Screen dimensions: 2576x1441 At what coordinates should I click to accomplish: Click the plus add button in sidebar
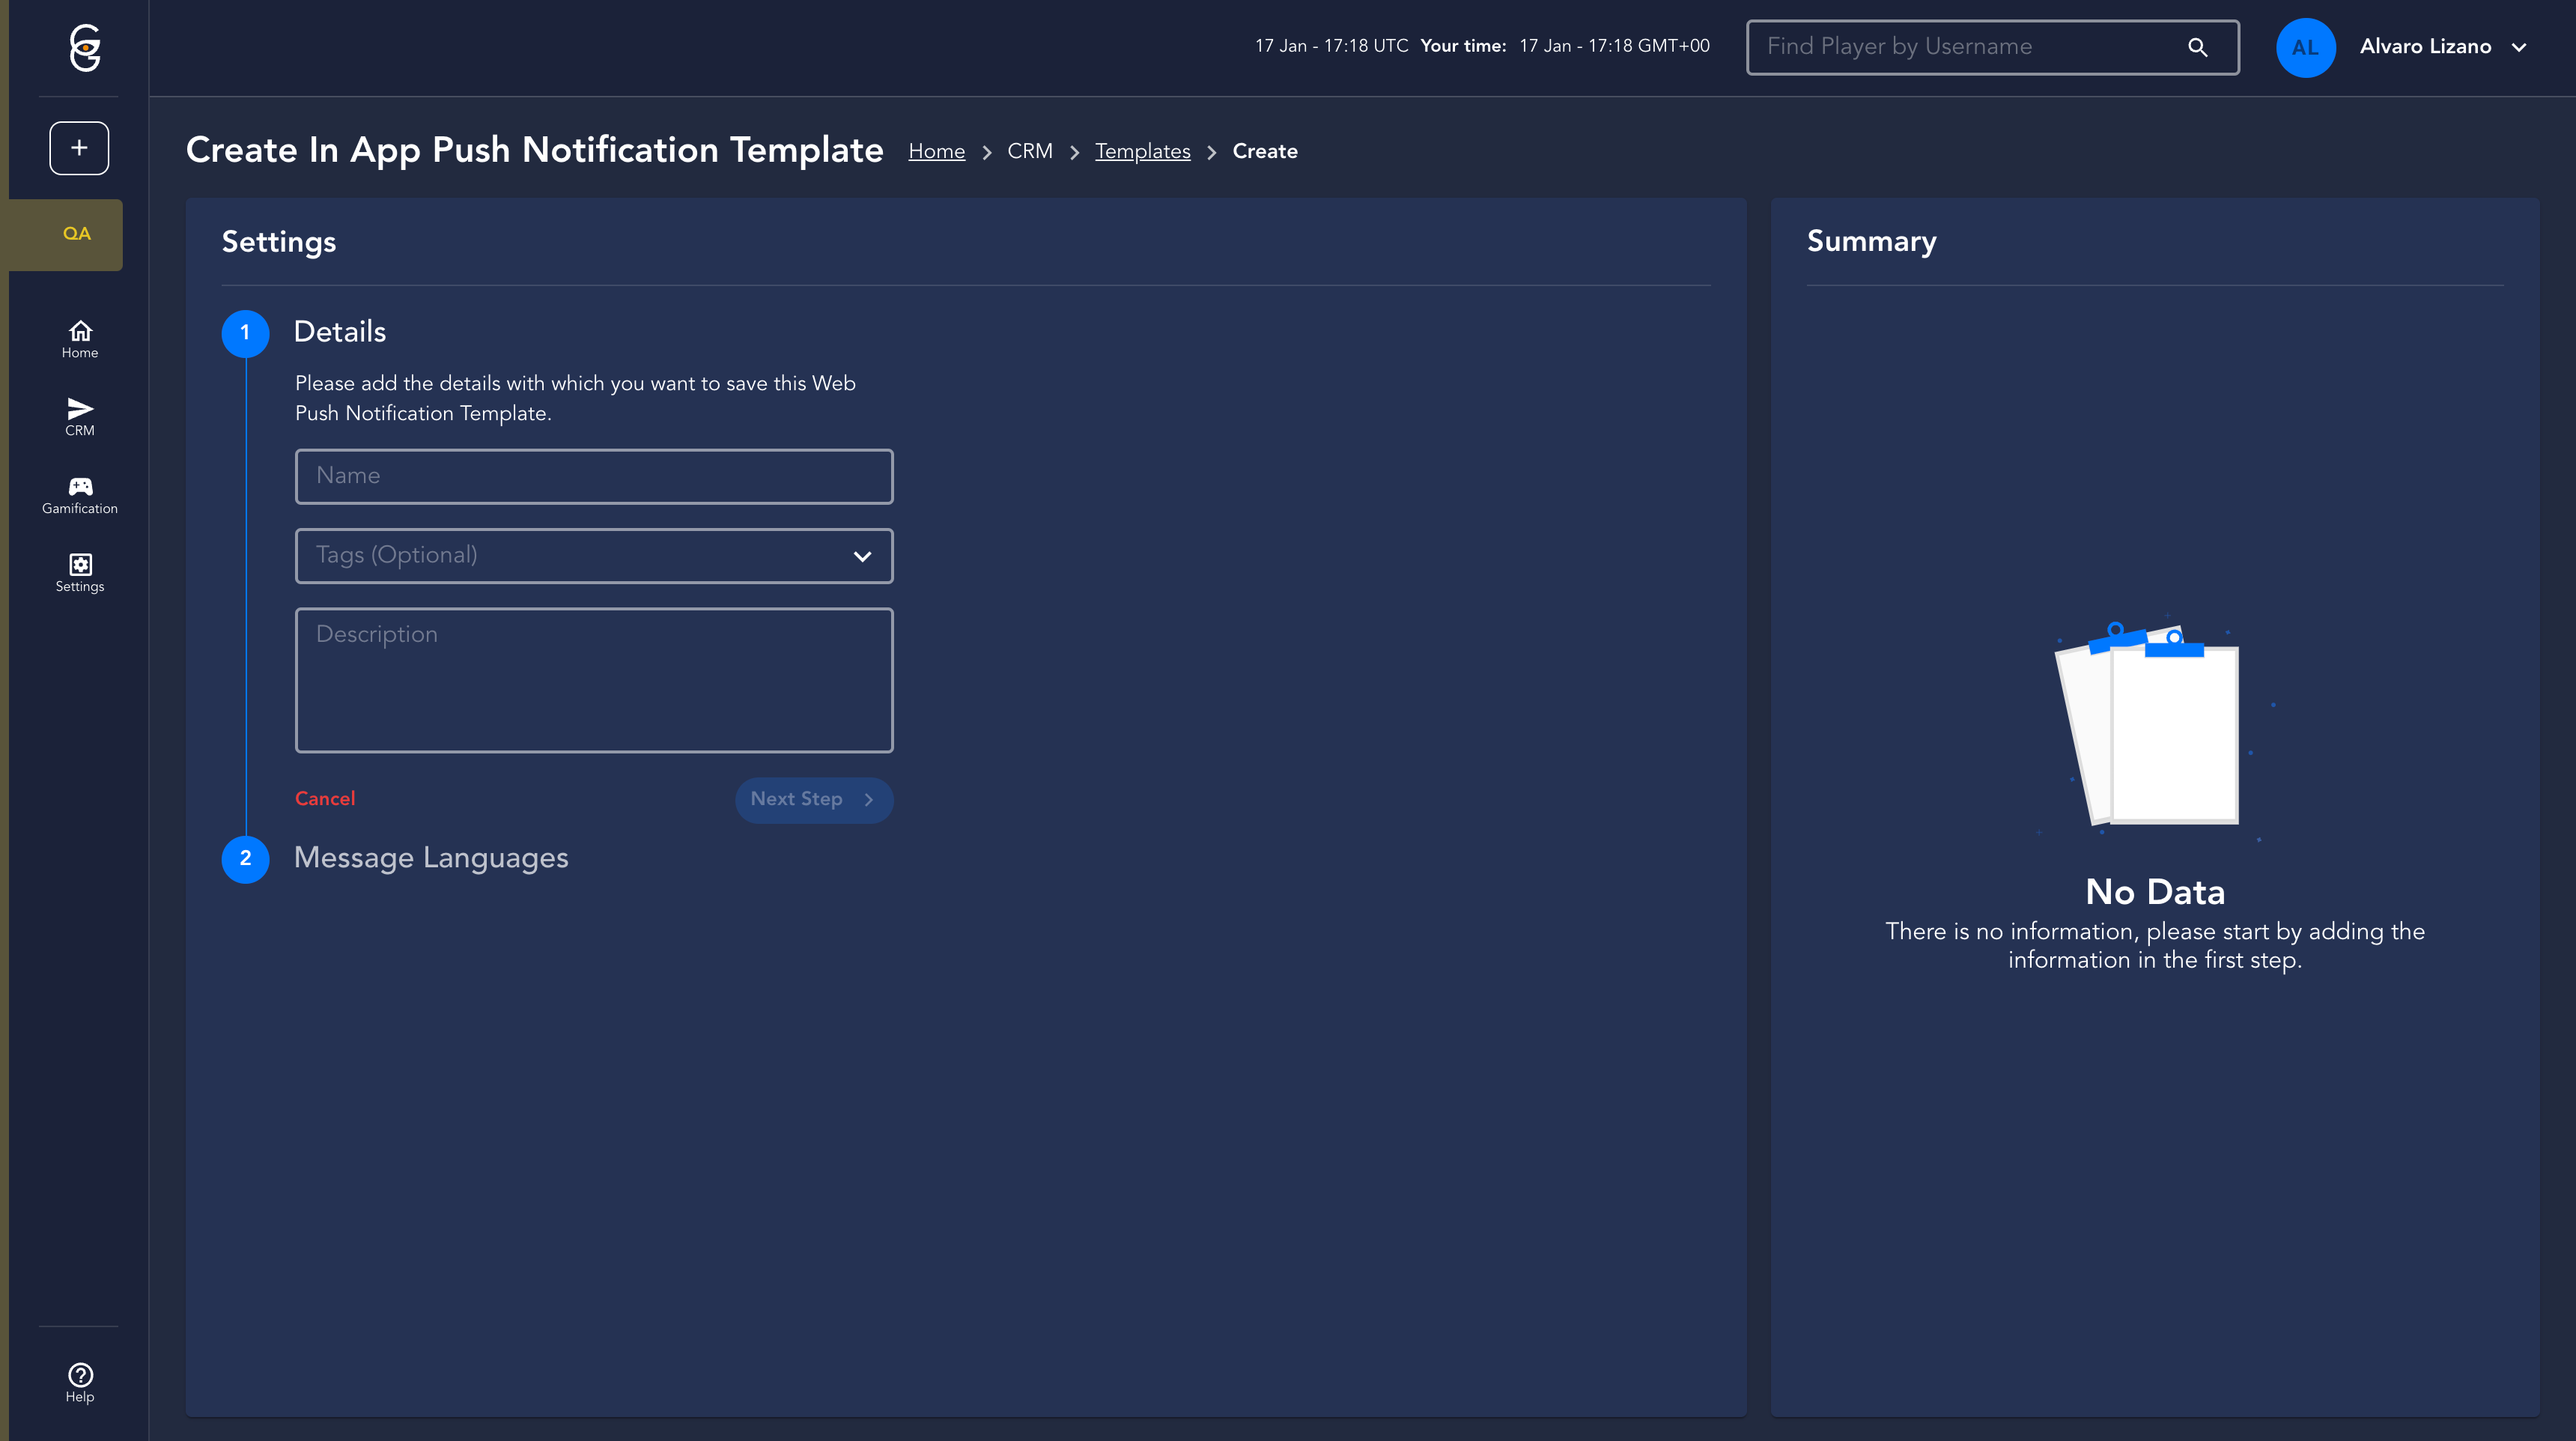(x=79, y=148)
